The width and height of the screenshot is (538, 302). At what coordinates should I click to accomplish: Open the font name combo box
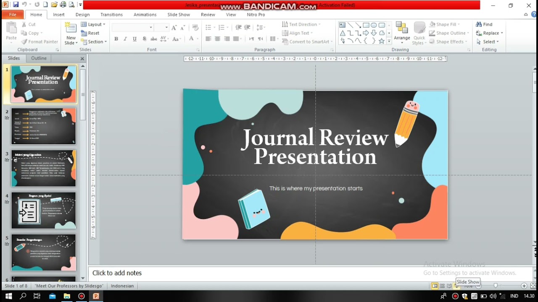tap(132, 28)
